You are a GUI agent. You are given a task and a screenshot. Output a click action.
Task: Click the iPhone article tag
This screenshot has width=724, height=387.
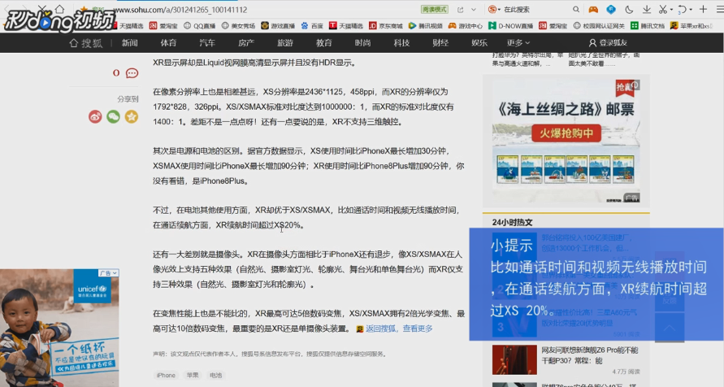pyautogui.click(x=166, y=375)
